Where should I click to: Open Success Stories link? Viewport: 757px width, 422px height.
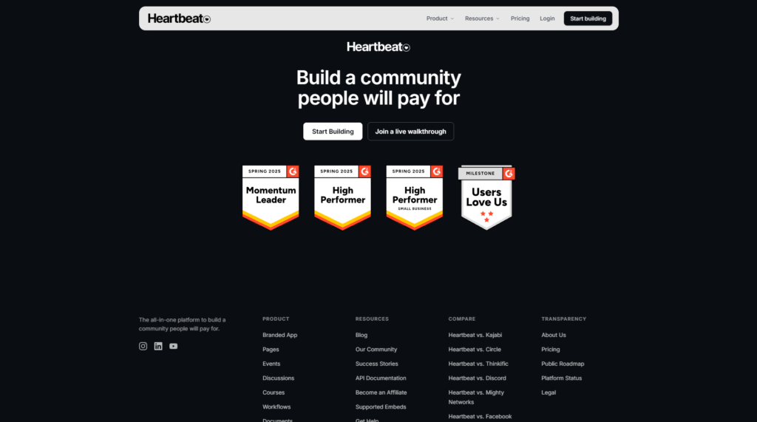click(376, 364)
